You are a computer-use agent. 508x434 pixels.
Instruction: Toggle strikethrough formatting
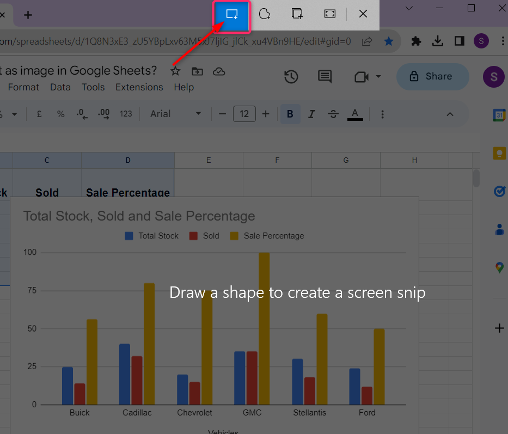coord(333,114)
